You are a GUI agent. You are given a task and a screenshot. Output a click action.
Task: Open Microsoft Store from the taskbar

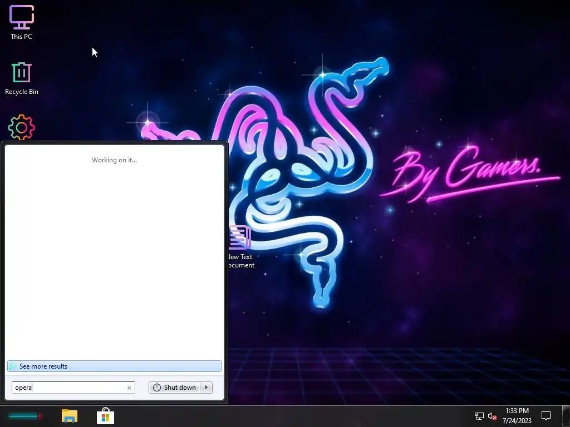coord(105,416)
